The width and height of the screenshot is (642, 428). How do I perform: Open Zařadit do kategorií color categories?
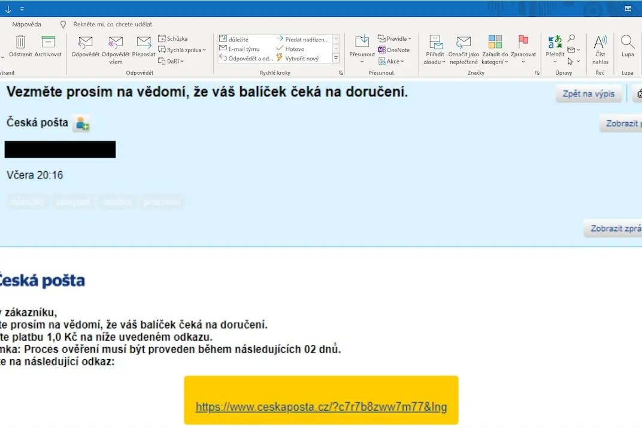(x=495, y=50)
